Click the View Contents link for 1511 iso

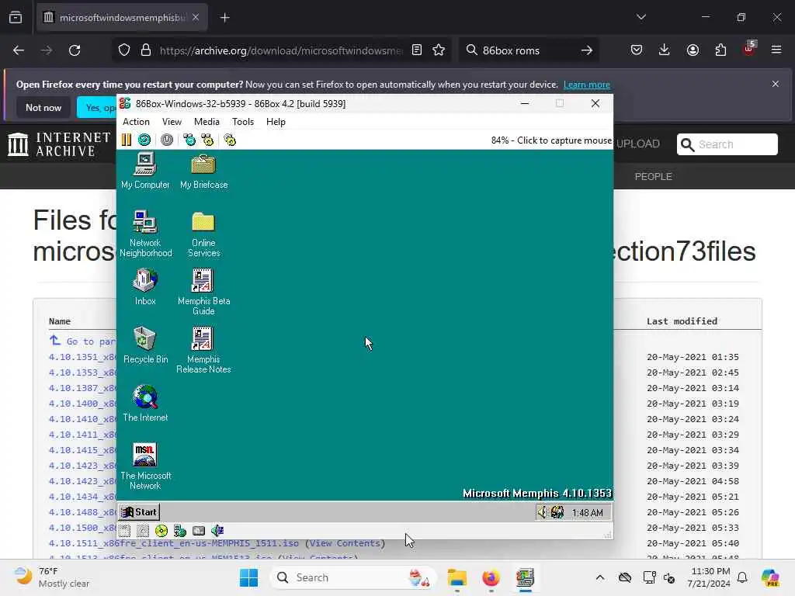point(345,543)
